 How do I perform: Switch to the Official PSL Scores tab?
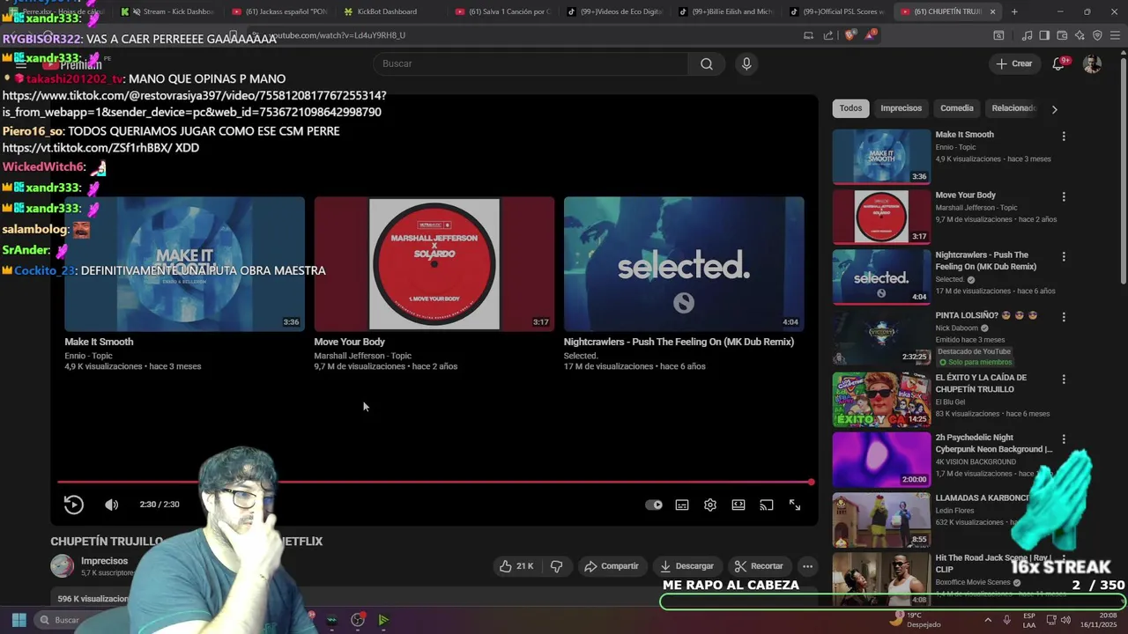(839, 11)
